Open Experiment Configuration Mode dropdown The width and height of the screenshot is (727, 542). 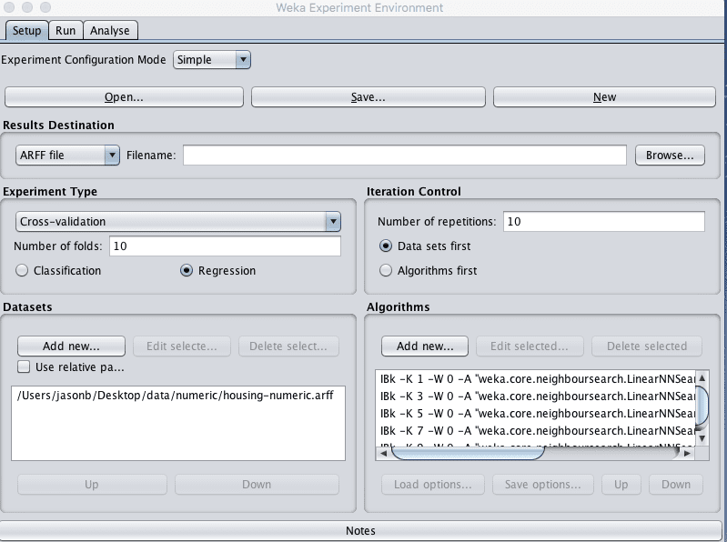pos(212,60)
